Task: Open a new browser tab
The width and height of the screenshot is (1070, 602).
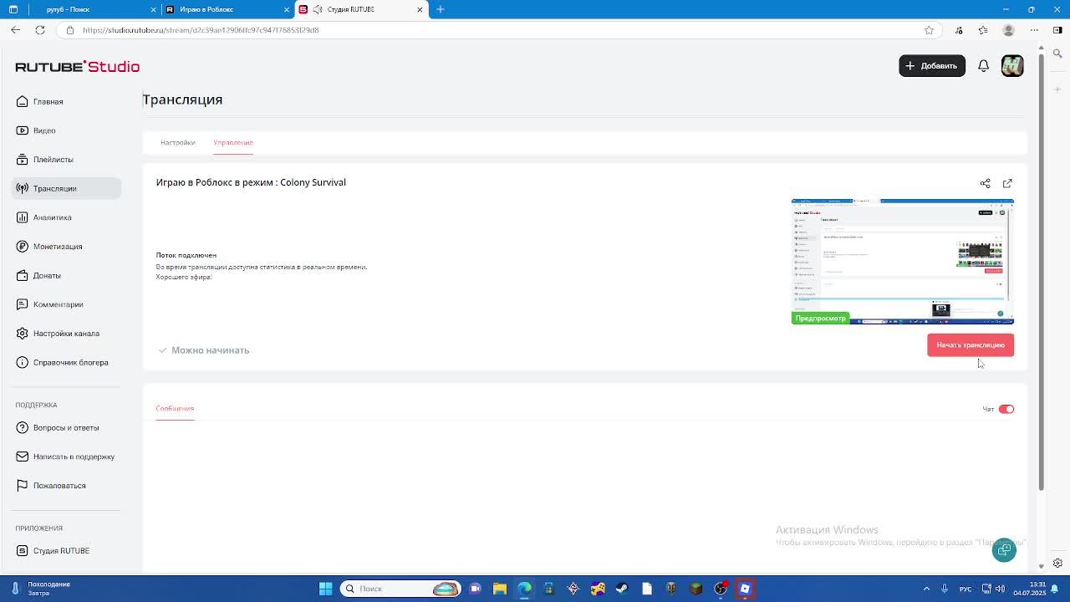Action: coord(441,9)
